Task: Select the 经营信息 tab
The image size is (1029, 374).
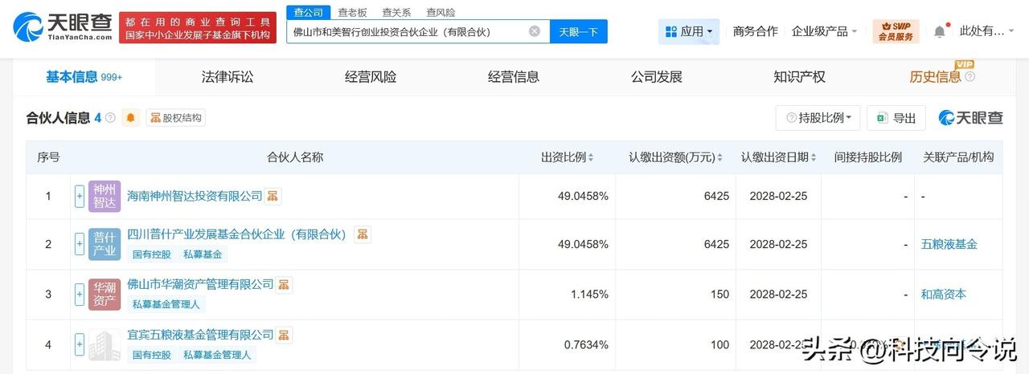Action: (514, 77)
